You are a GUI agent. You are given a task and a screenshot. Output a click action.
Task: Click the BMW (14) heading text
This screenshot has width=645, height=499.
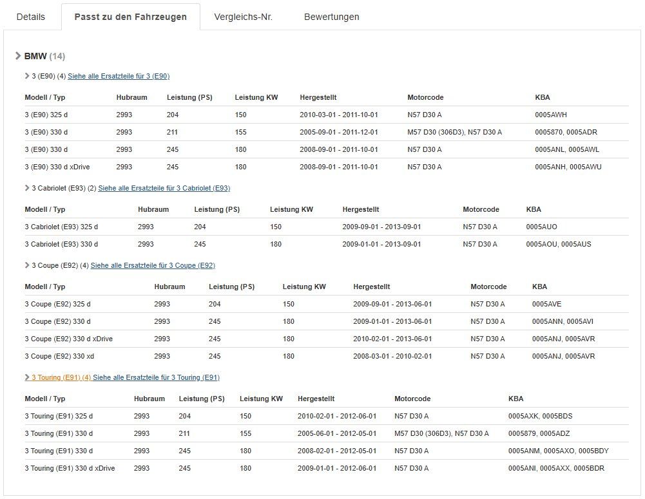(x=44, y=56)
